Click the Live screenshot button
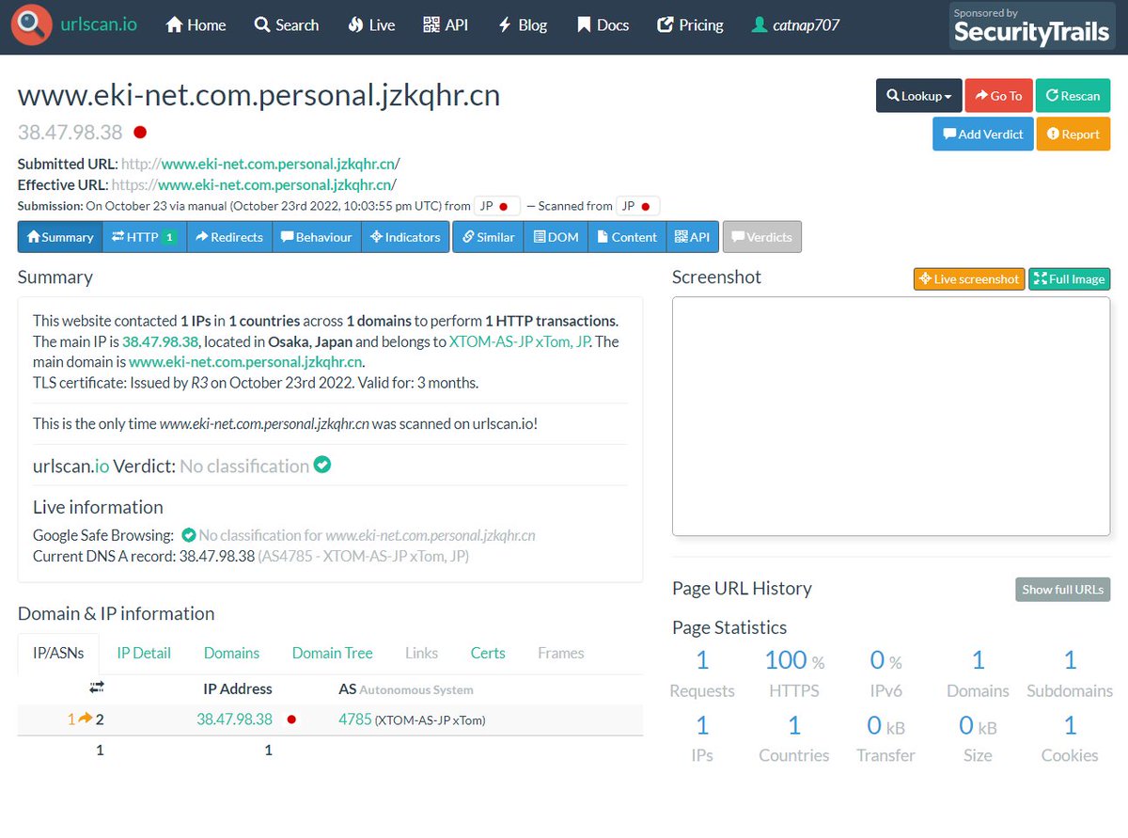Image resolution: width=1128 pixels, height=838 pixels. [969, 278]
